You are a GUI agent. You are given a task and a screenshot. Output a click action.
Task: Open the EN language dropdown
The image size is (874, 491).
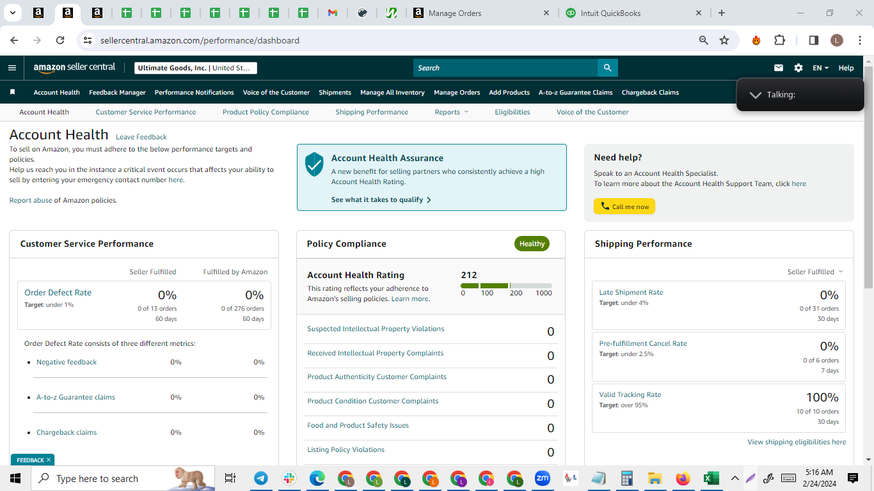tap(821, 68)
